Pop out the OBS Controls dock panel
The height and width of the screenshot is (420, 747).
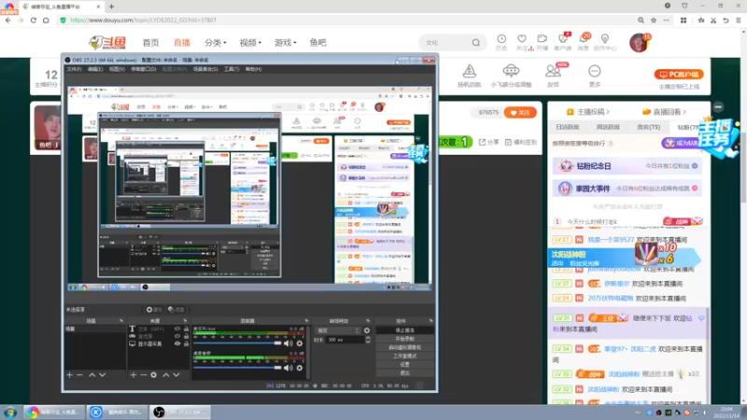pos(431,321)
